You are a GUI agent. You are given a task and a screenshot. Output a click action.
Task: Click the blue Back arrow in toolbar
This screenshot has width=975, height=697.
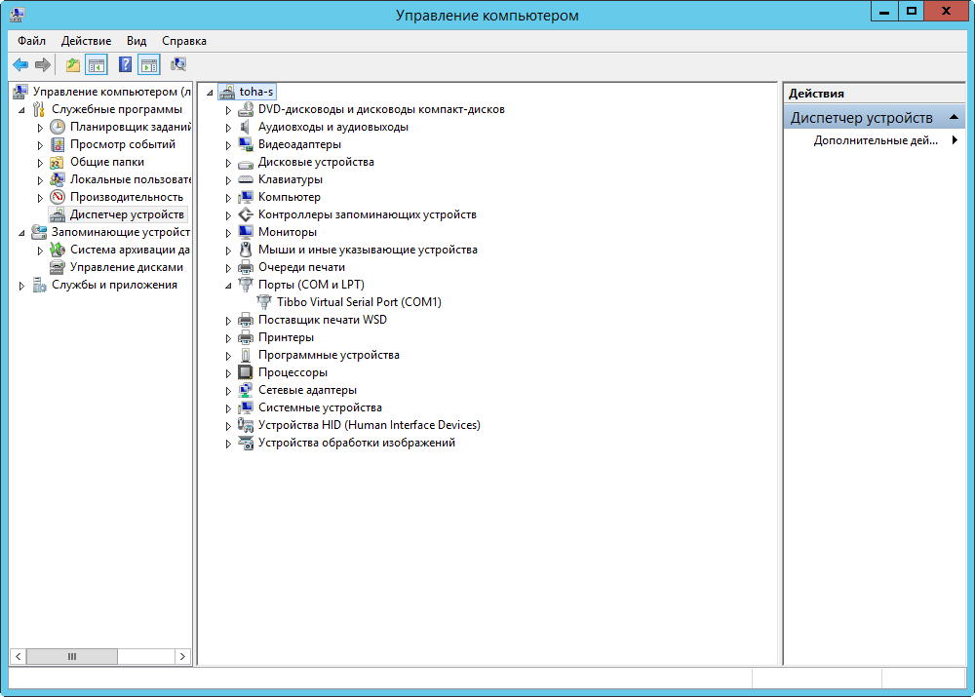pos(19,65)
